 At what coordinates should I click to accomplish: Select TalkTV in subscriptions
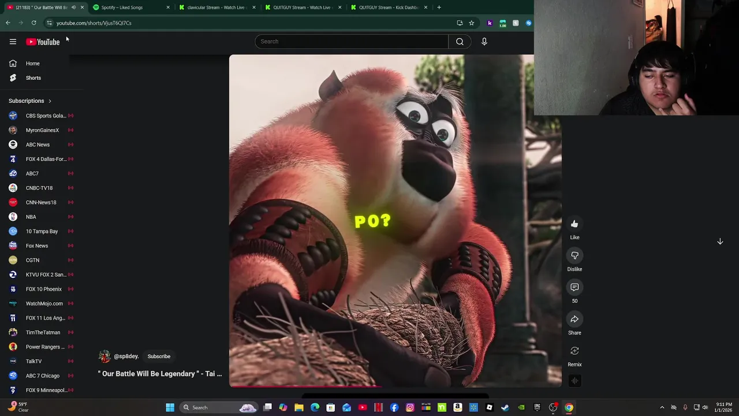pyautogui.click(x=40, y=361)
